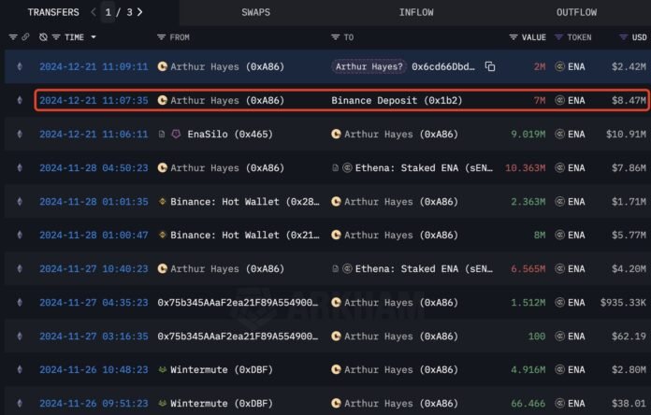Open transaction 2024-11-28 04:50:23
This screenshot has width=651, height=415.
[x=94, y=167]
